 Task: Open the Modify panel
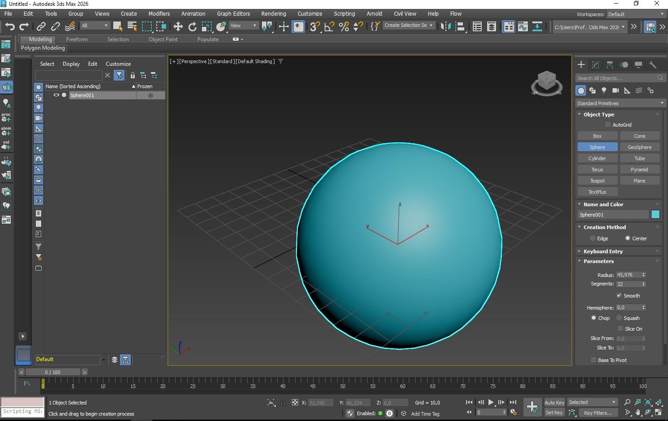point(595,64)
